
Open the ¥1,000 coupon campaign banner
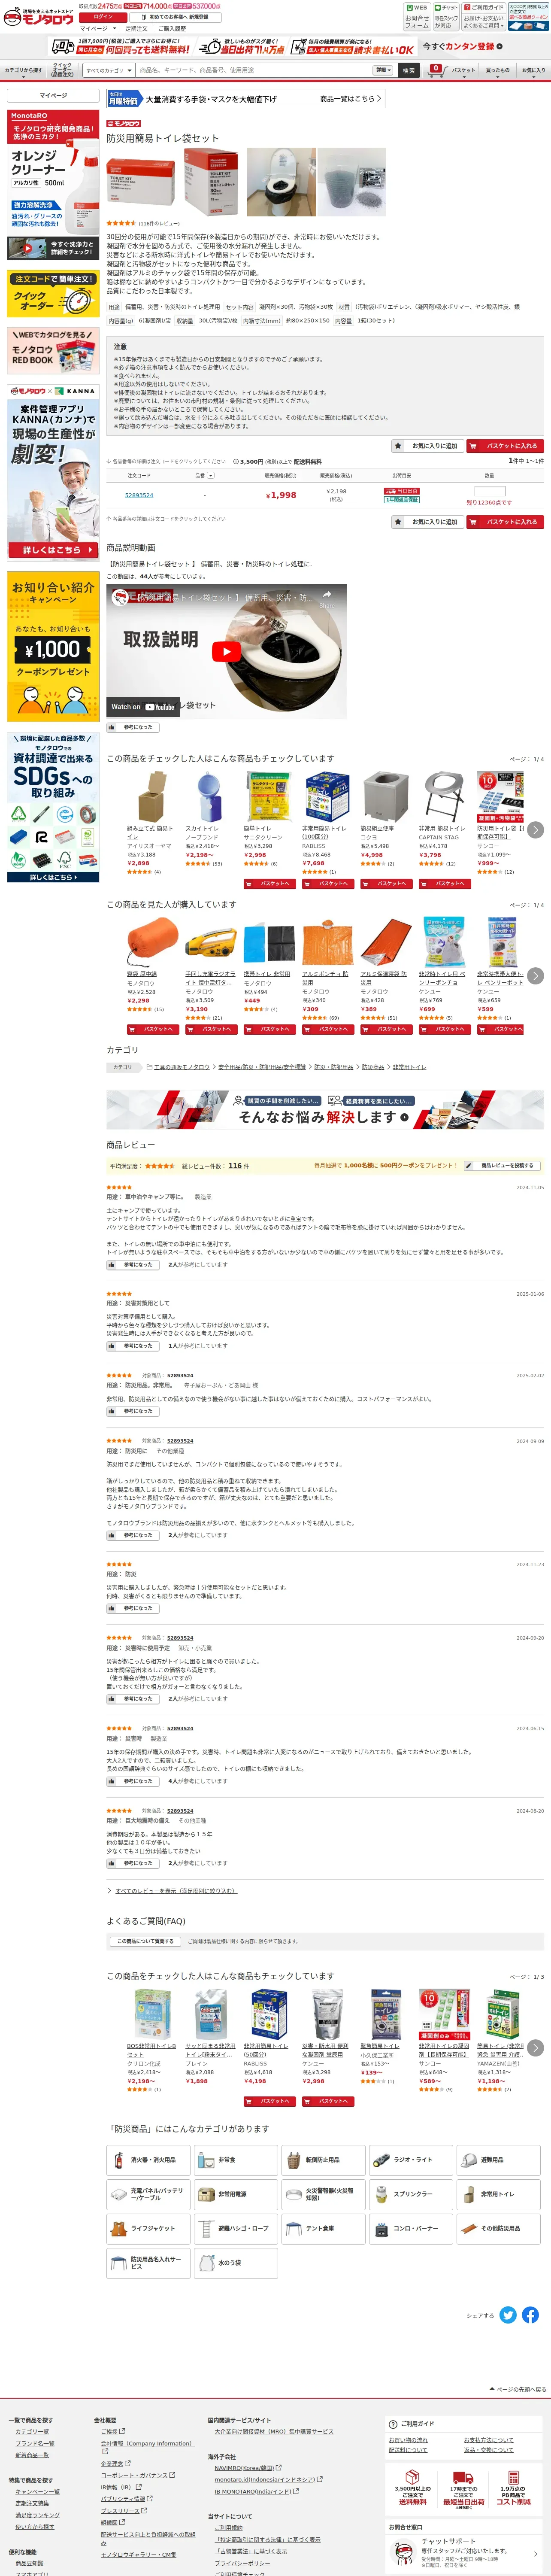[53, 646]
